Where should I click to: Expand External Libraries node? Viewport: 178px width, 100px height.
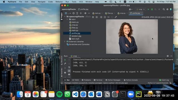65,42
